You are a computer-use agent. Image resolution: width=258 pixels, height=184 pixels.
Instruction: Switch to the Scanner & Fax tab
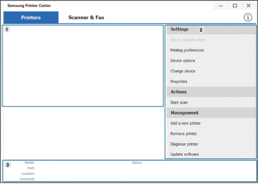coord(86,17)
